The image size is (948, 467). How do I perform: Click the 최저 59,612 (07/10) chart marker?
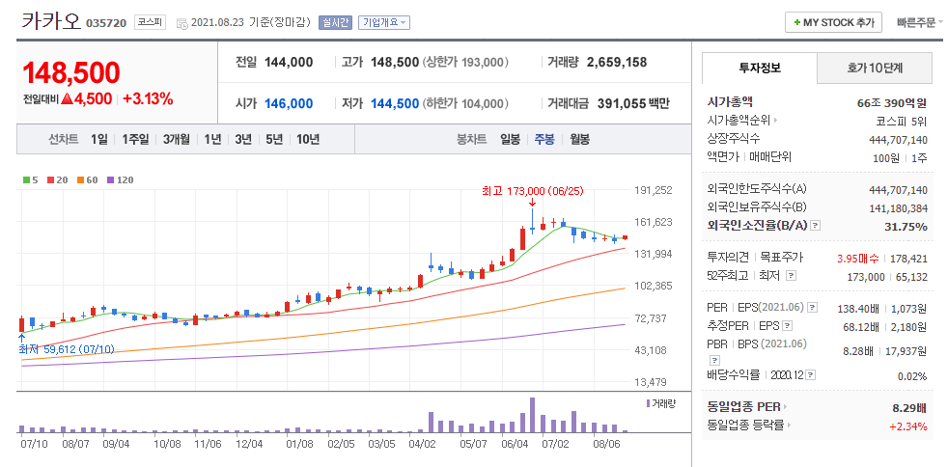[x=66, y=349]
